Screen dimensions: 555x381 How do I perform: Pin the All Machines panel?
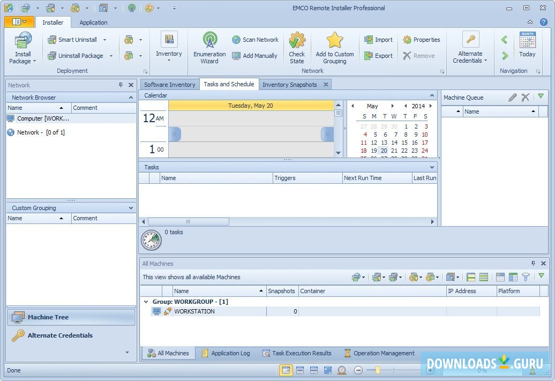click(533, 263)
